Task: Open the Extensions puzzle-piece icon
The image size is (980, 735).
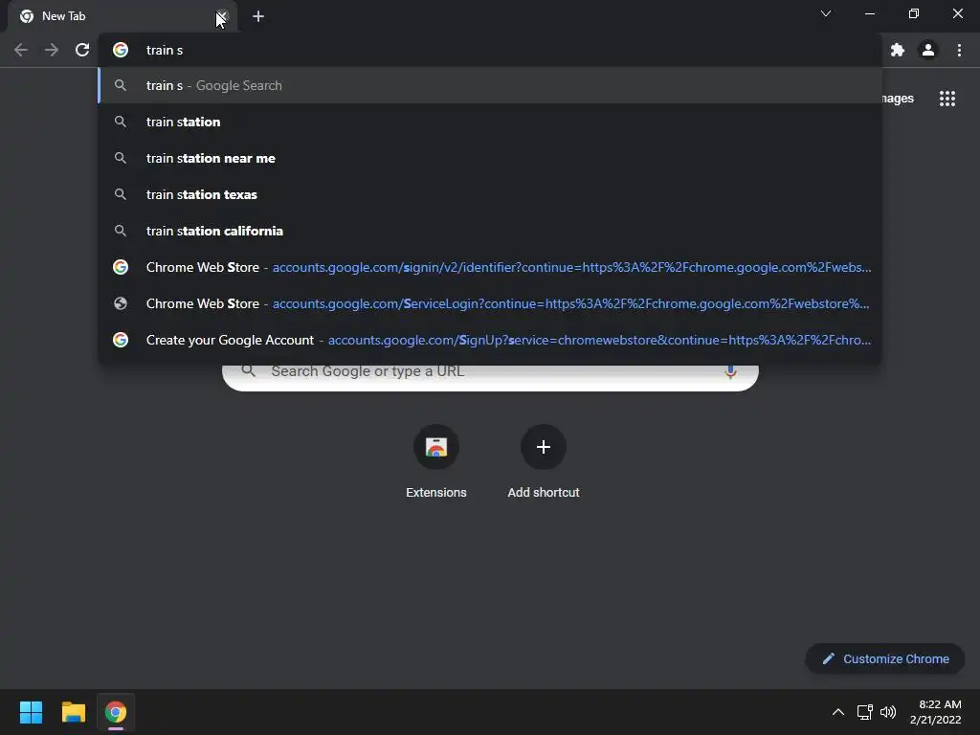Action: point(898,50)
